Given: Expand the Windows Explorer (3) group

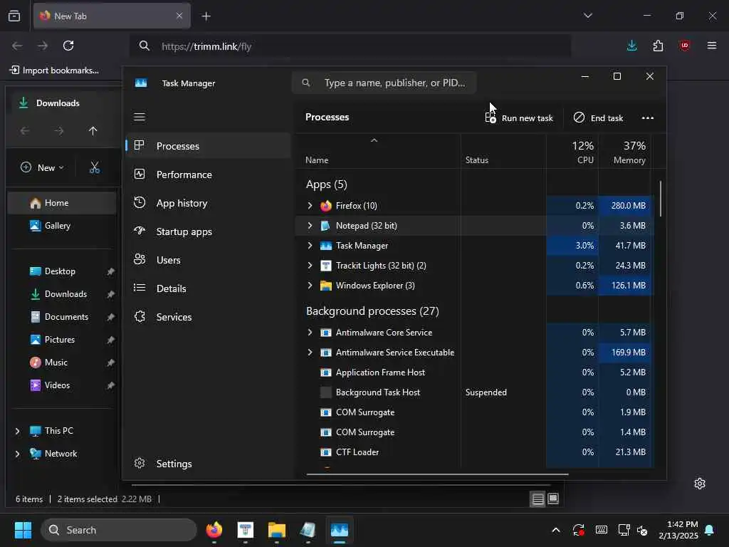Looking at the screenshot, I should (x=310, y=286).
